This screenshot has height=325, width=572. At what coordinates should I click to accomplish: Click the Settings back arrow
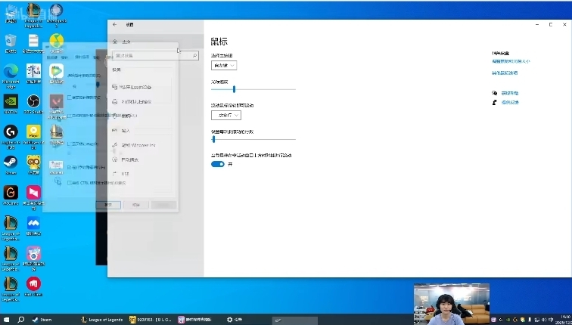tap(114, 25)
